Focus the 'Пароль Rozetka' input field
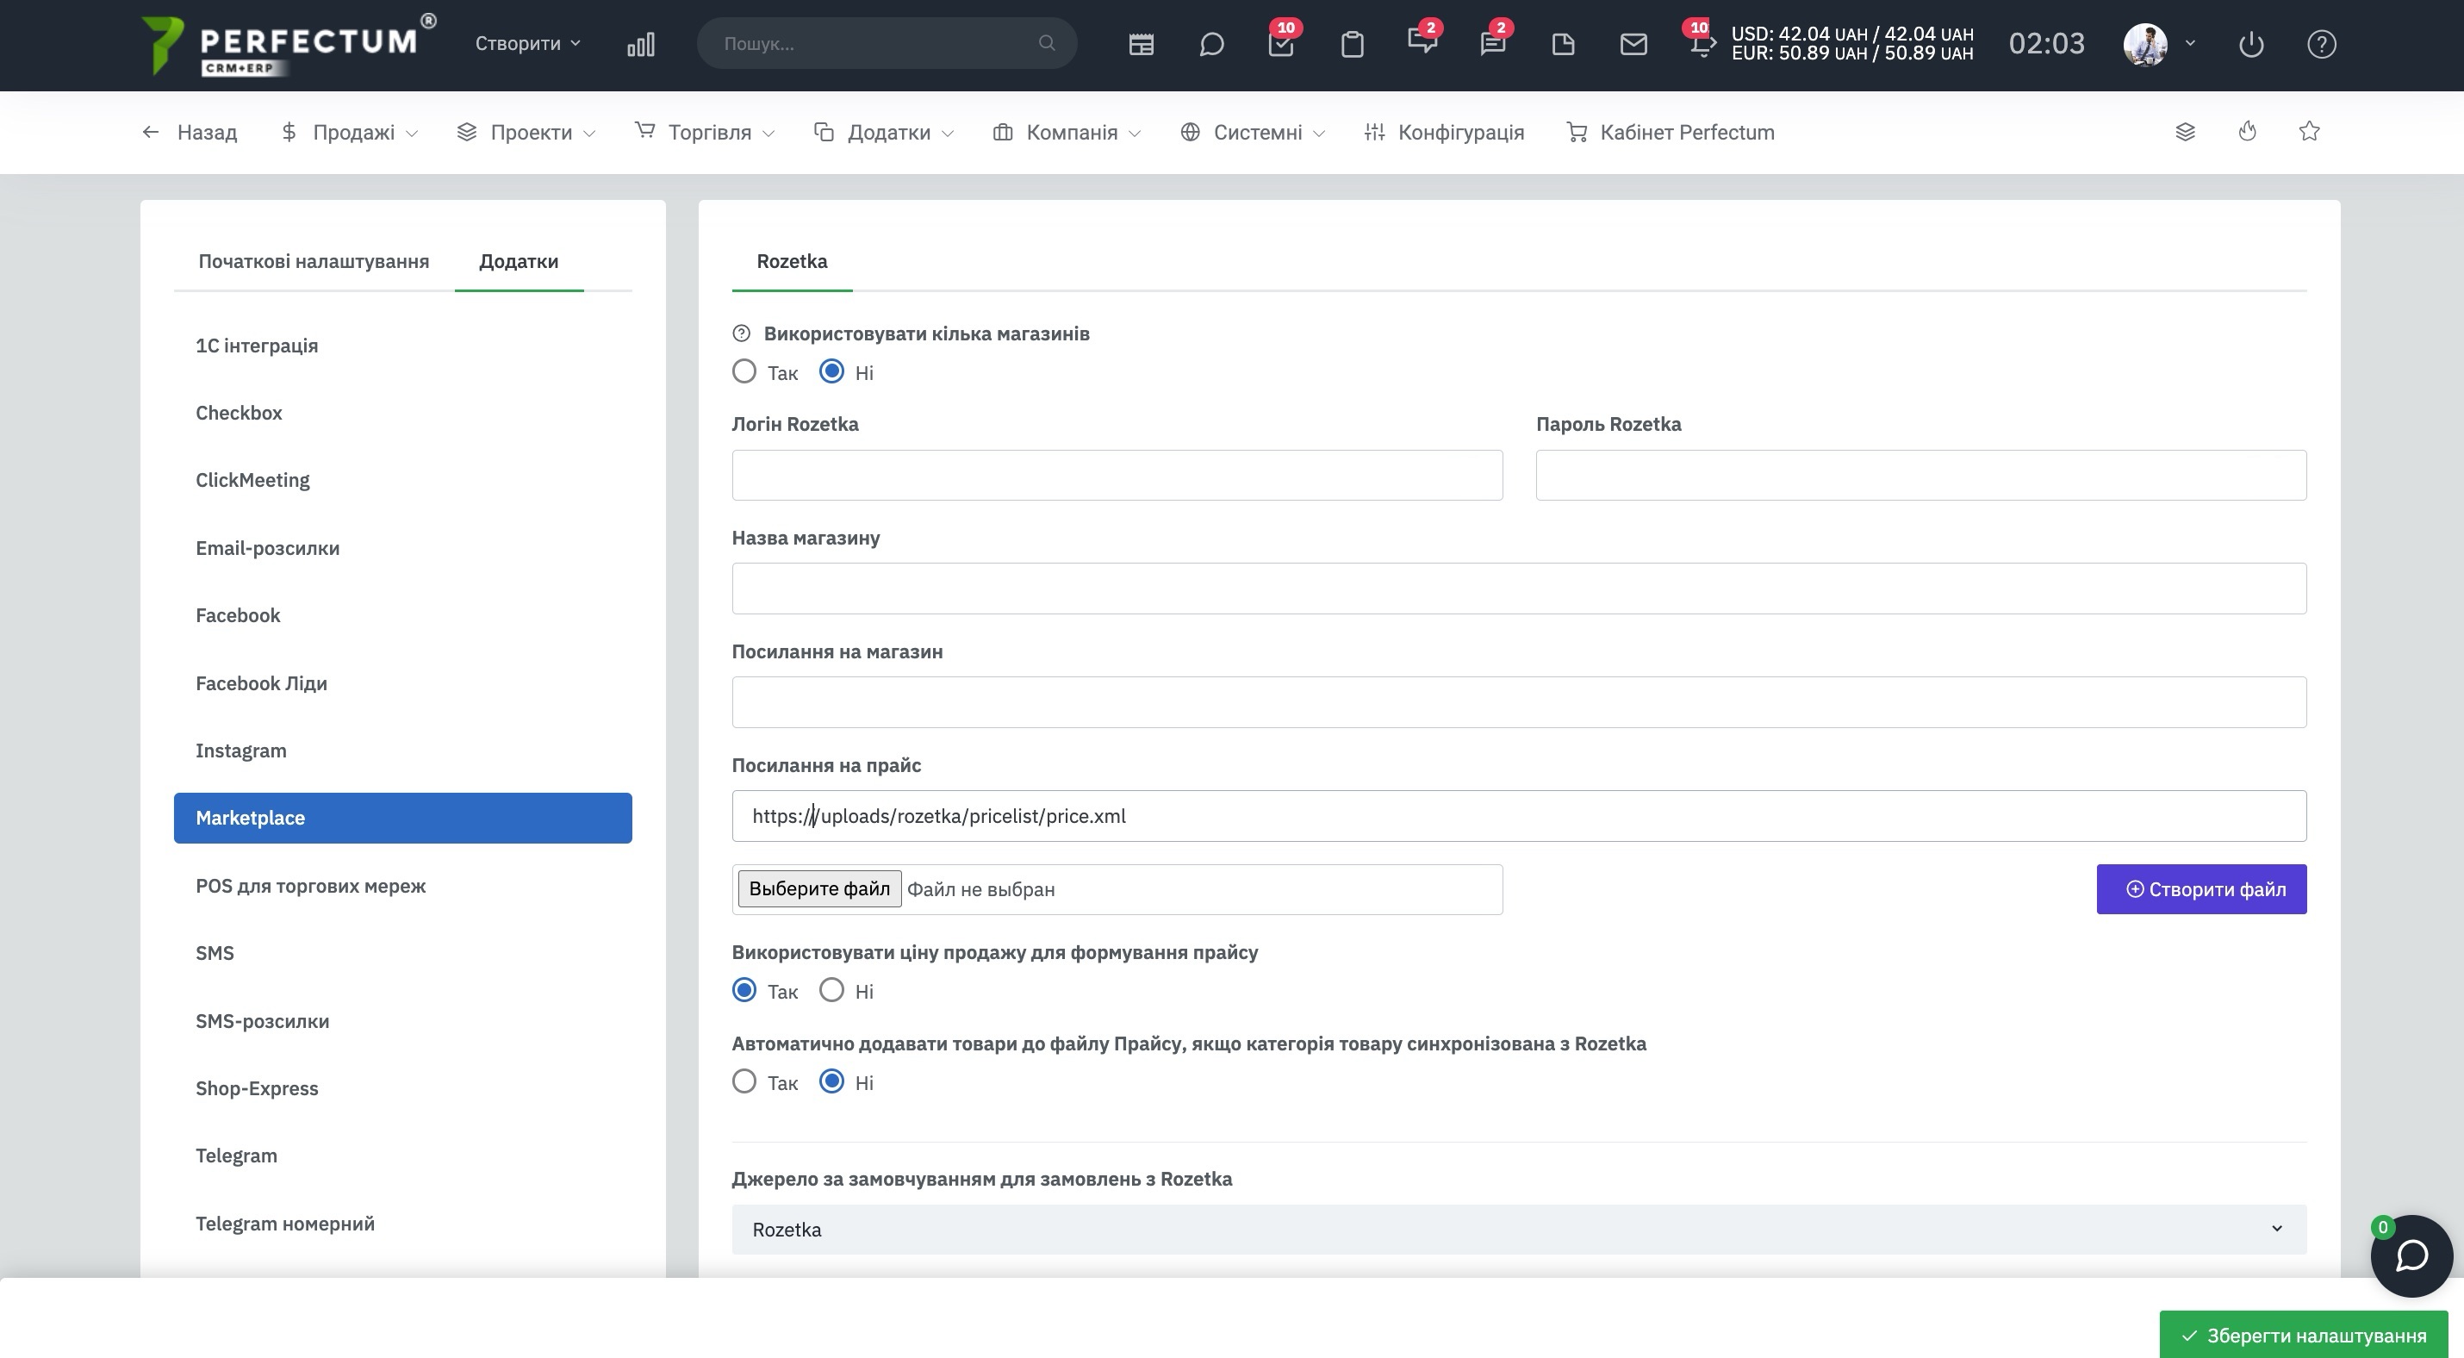The height and width of the screenshot is (1358, 2464). [x=1920, y=476]
